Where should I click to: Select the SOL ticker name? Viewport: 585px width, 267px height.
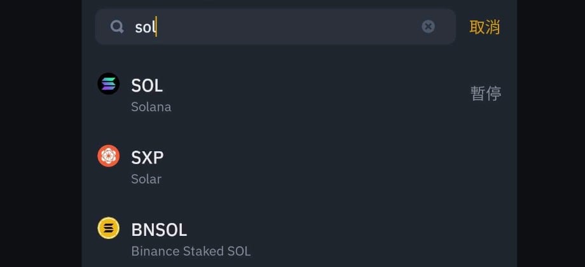click(147, 85)
